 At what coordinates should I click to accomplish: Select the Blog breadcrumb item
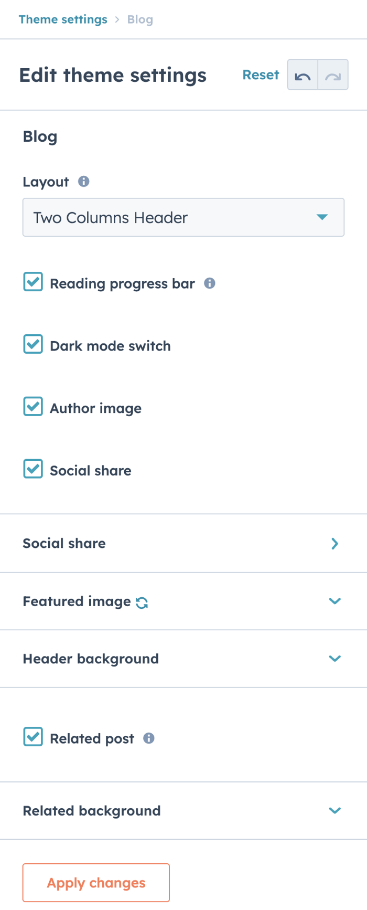pos(140,19)
